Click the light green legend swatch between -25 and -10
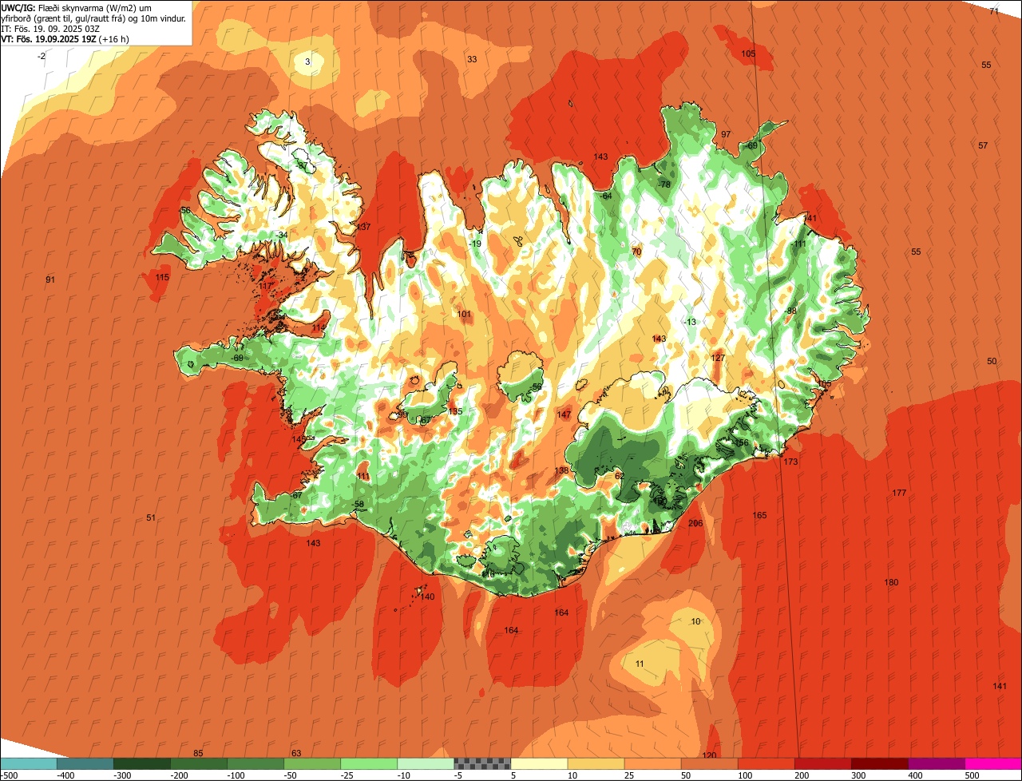The height and width of the screenshot is (781, 1022). (x=369, y=763)
